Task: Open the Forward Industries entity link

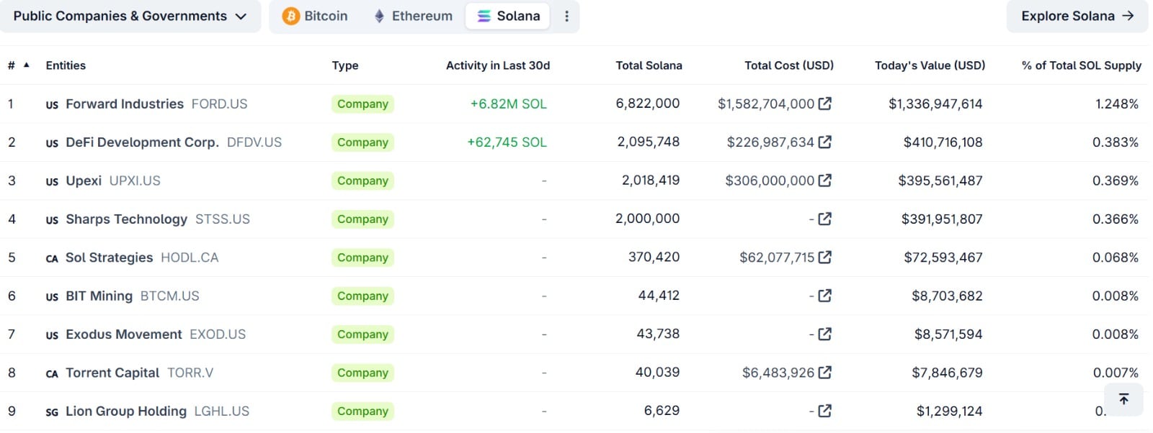Action: click(x=125, y=104)
